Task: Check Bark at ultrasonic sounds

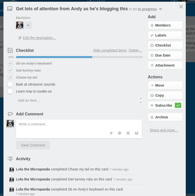Action: [10, 85]
